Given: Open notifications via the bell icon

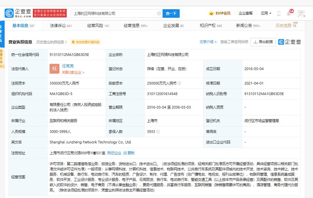Looking at the screenshot, I should tap(289, 13).
